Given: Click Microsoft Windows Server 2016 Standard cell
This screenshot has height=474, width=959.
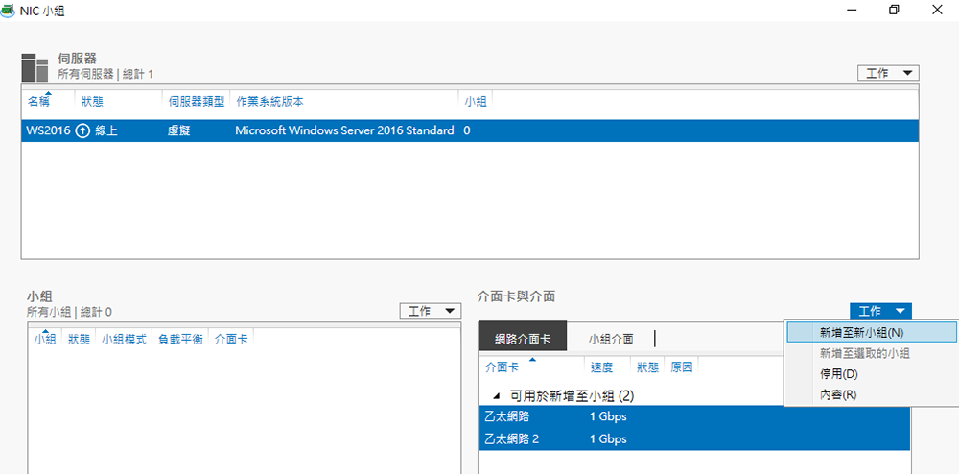Looking at the screenshot, I should (x=344, y=130).
